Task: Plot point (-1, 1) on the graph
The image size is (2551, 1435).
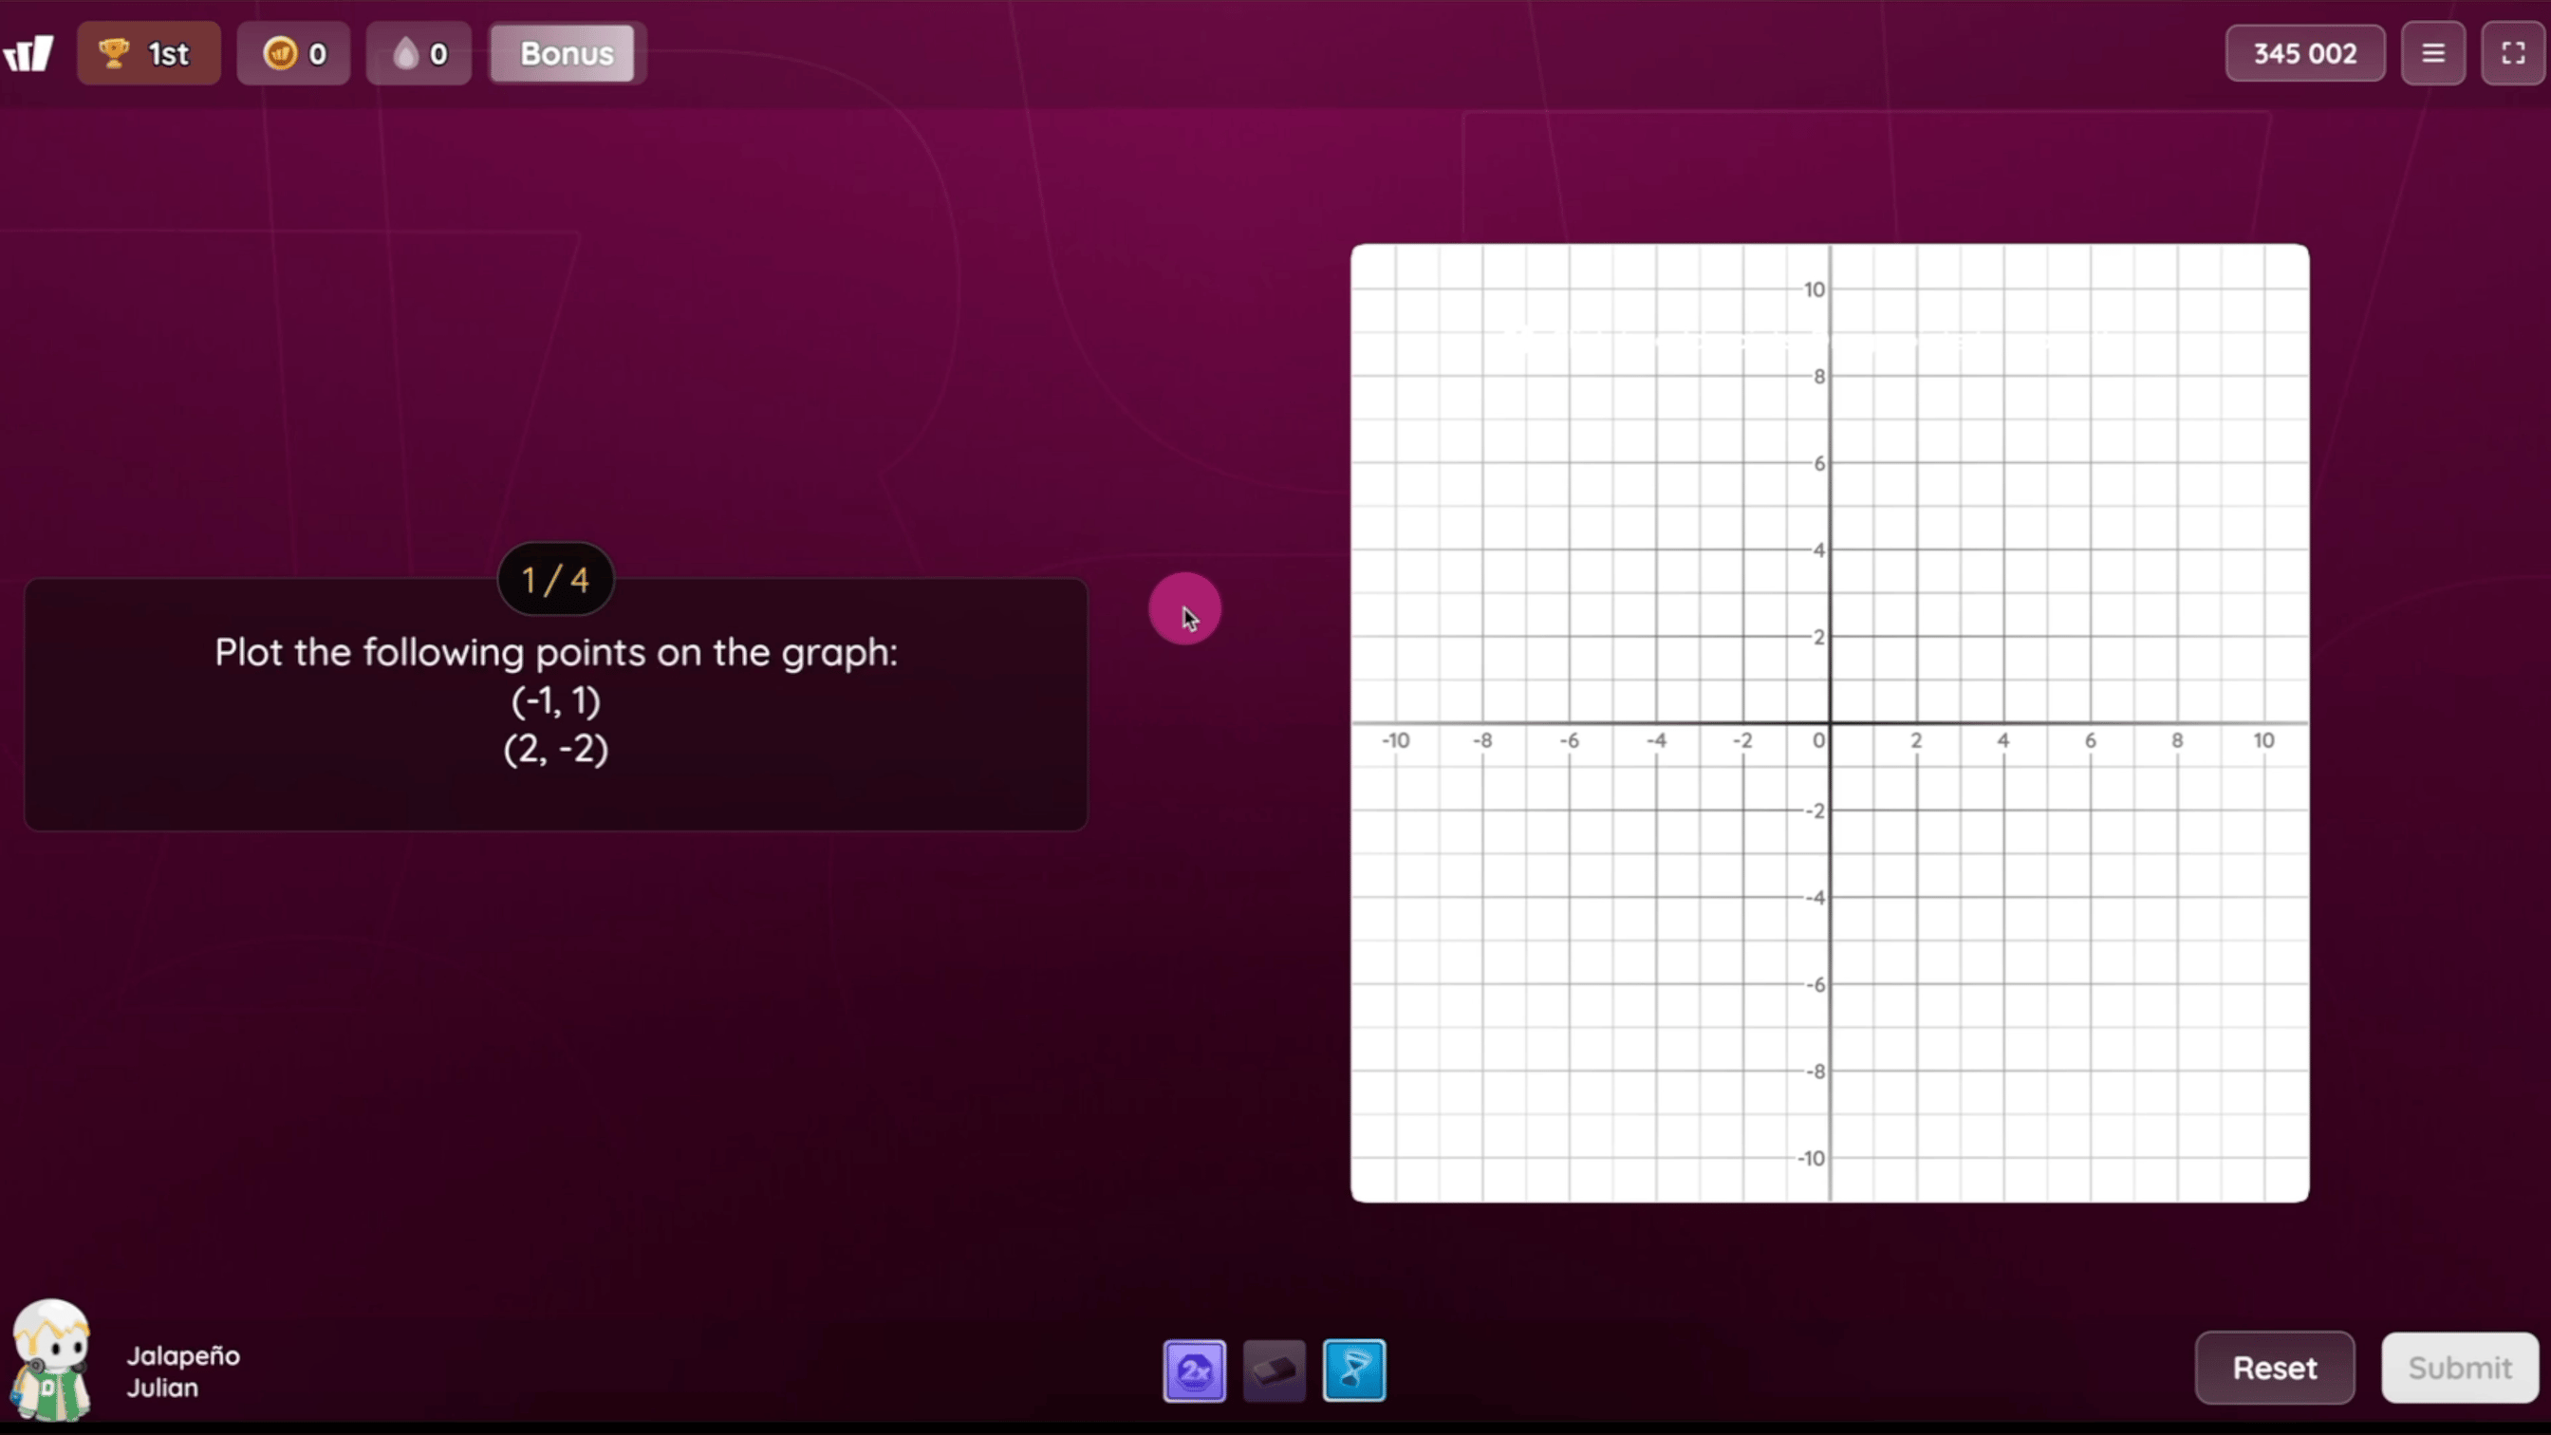Action: (1786, 680)
